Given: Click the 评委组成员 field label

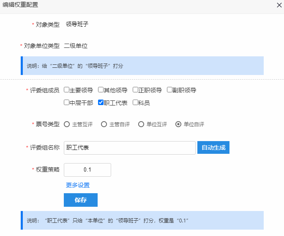Looking at the screenshot, I should [44, 90].
